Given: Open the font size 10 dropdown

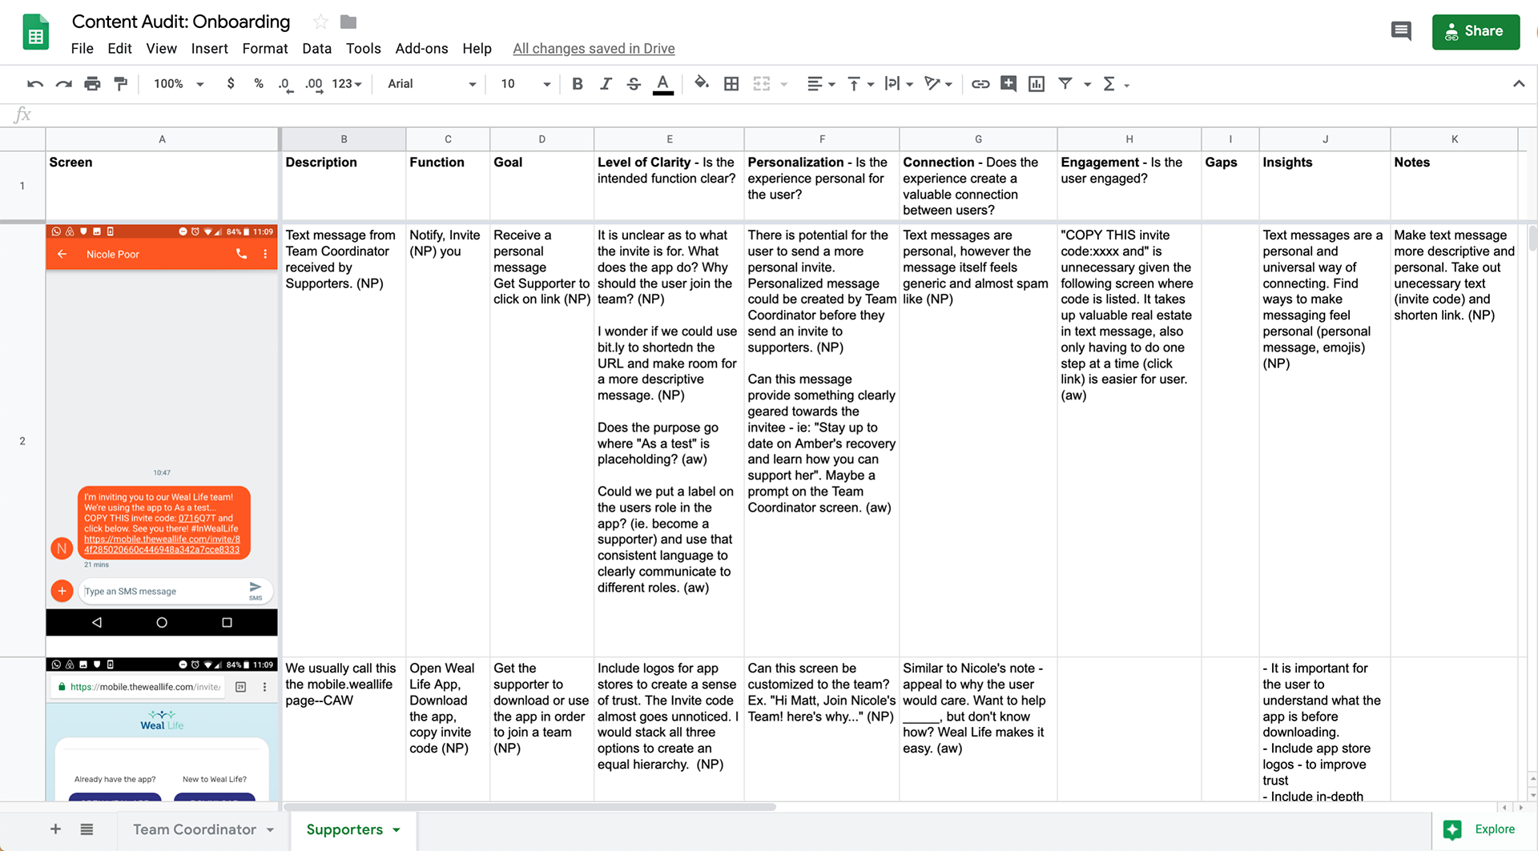Looking at the screenshot, I should 525,84.
